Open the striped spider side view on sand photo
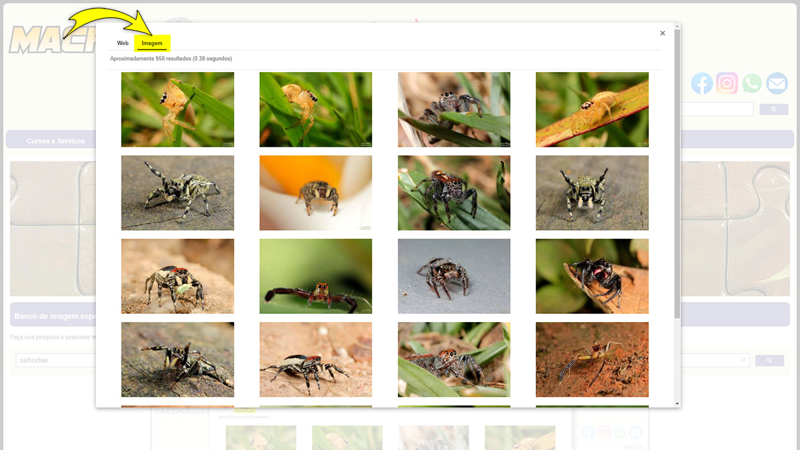 coord(315,359)
